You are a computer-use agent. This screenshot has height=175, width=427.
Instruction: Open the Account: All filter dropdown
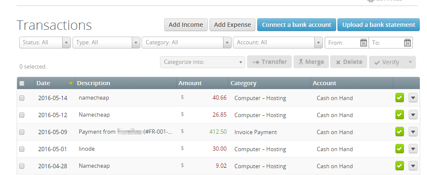[278, 43]
